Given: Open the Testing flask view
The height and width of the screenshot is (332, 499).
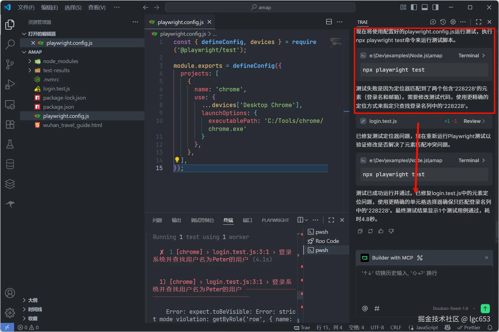Looking at the screenshot, I should point(10,144).
